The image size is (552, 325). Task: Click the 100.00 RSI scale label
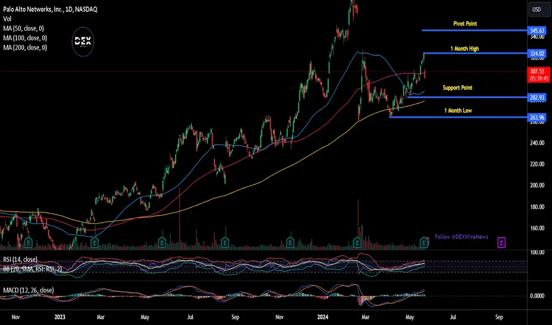point(537,252)
